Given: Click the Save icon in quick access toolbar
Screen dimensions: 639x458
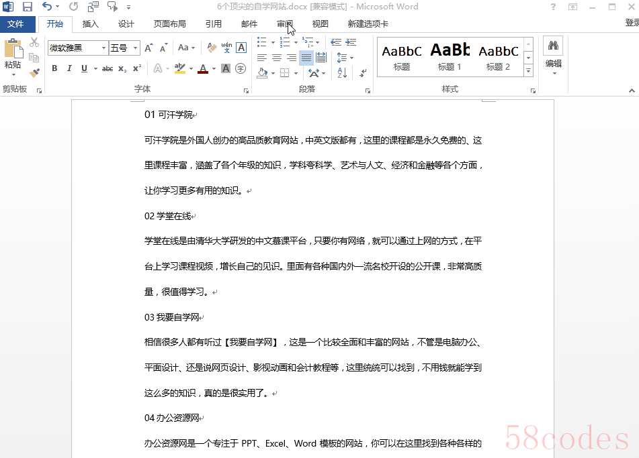Looking at the screenshot, I should 28,7.
